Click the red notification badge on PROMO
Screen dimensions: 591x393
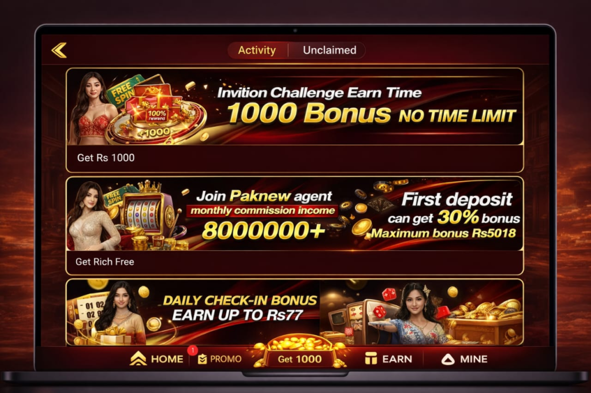(x=193, y=350)
